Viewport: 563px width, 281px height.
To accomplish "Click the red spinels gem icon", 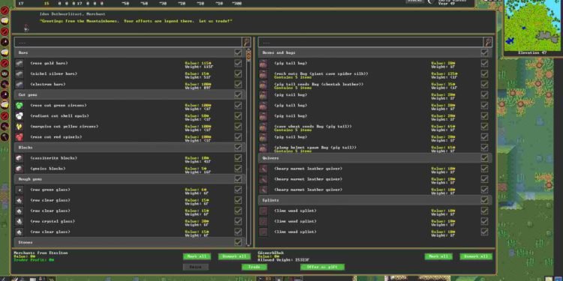I will tap(20, 137).
